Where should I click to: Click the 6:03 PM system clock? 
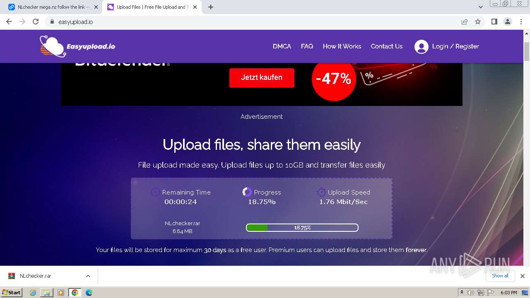tap(508, 293)
